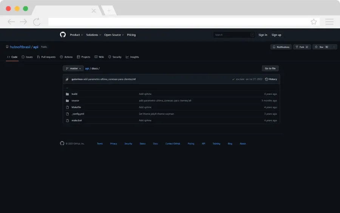This screenshot has width=340, height=213.
Task: Open the Projects tab
Action: tap(83, 57)
